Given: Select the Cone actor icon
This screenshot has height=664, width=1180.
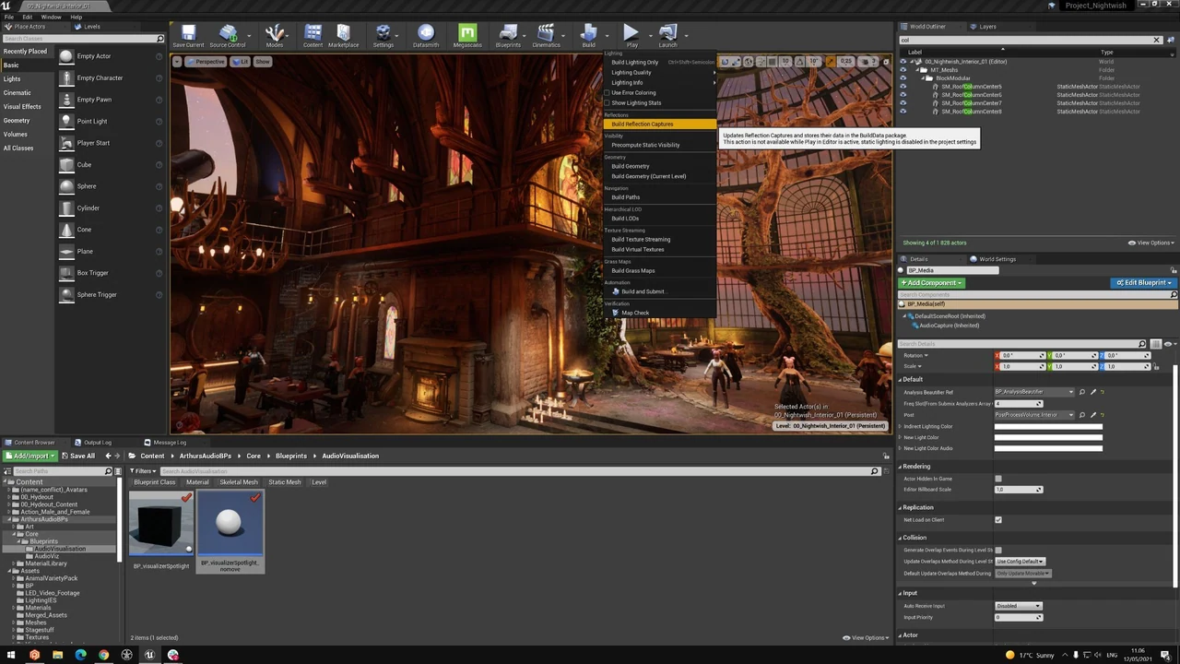Looking at the screenshot, I should (66, 230).
